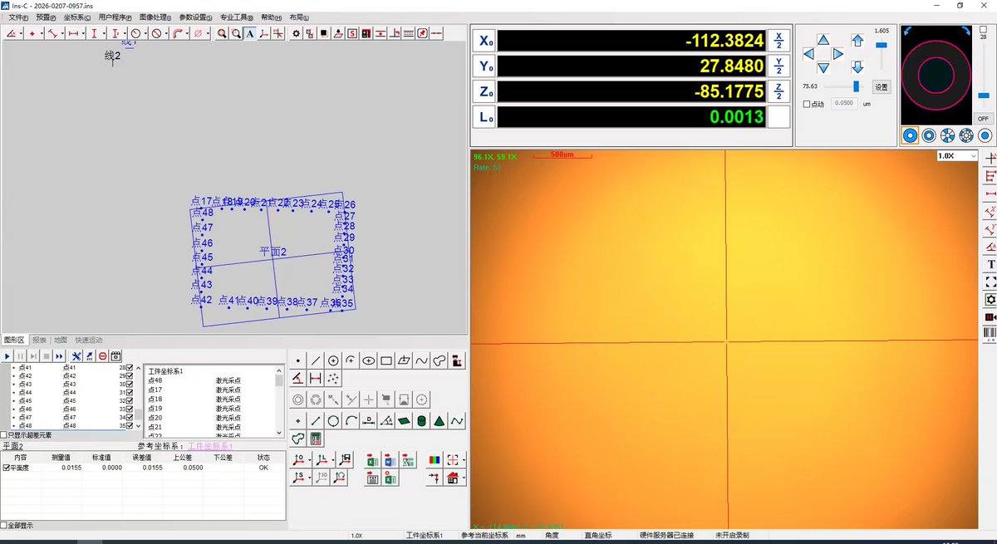This screenshot has height=544, width=997.
Task: Lower Z axis with hollow down arrow
Action: click(857, 67)
